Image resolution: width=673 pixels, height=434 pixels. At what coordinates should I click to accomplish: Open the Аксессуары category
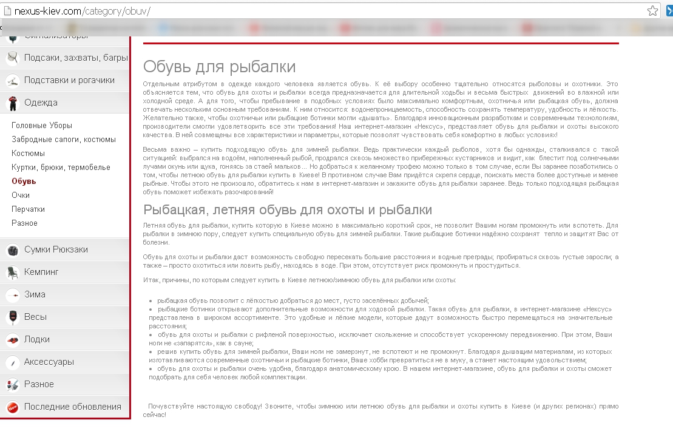49,362
